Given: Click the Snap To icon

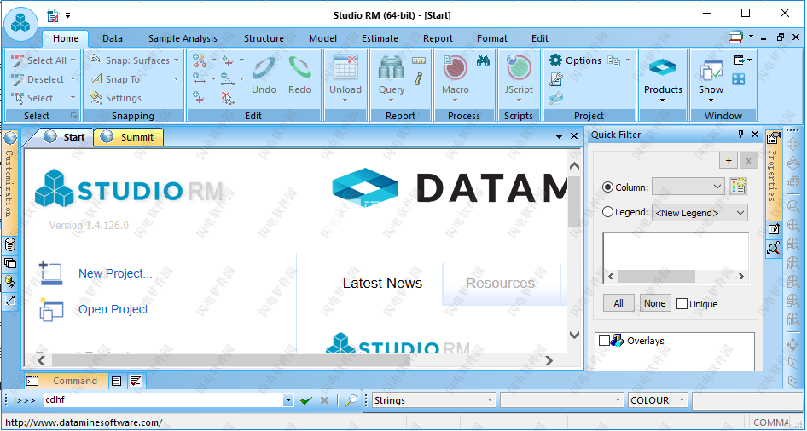Looking at the screenshot, I should tap(96, 79).
